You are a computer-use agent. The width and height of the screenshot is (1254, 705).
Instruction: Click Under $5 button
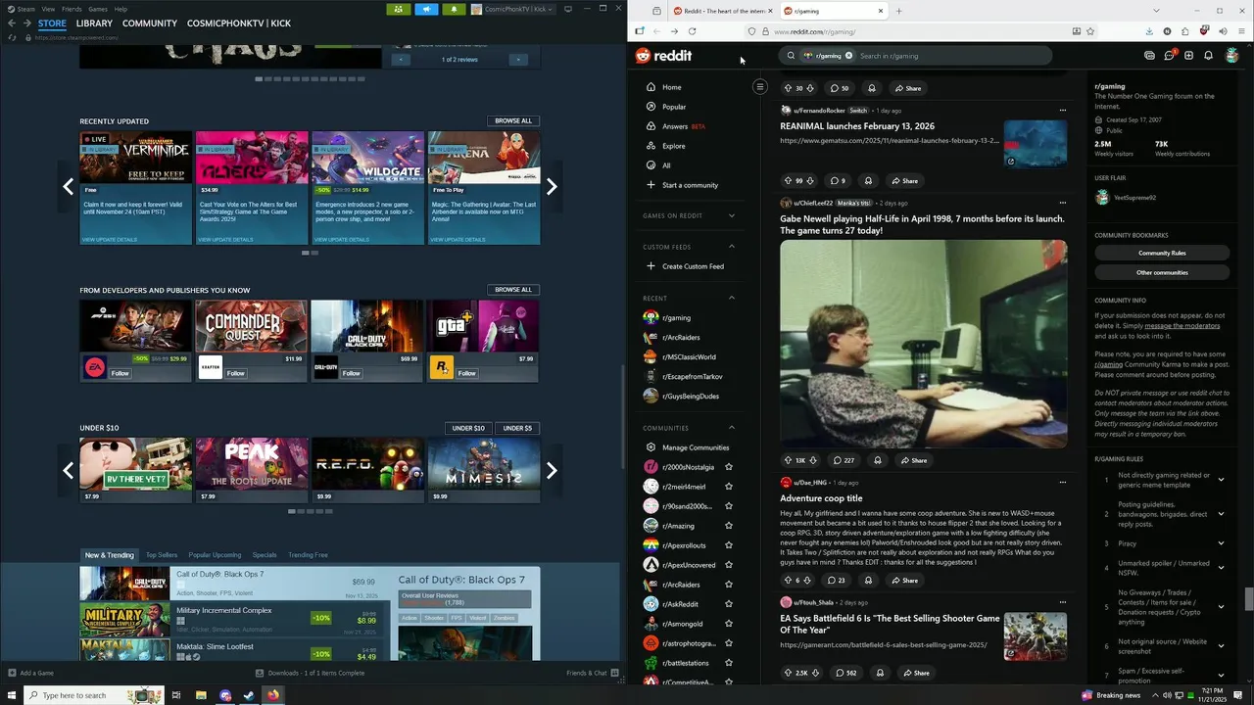(x=517, y=428)
